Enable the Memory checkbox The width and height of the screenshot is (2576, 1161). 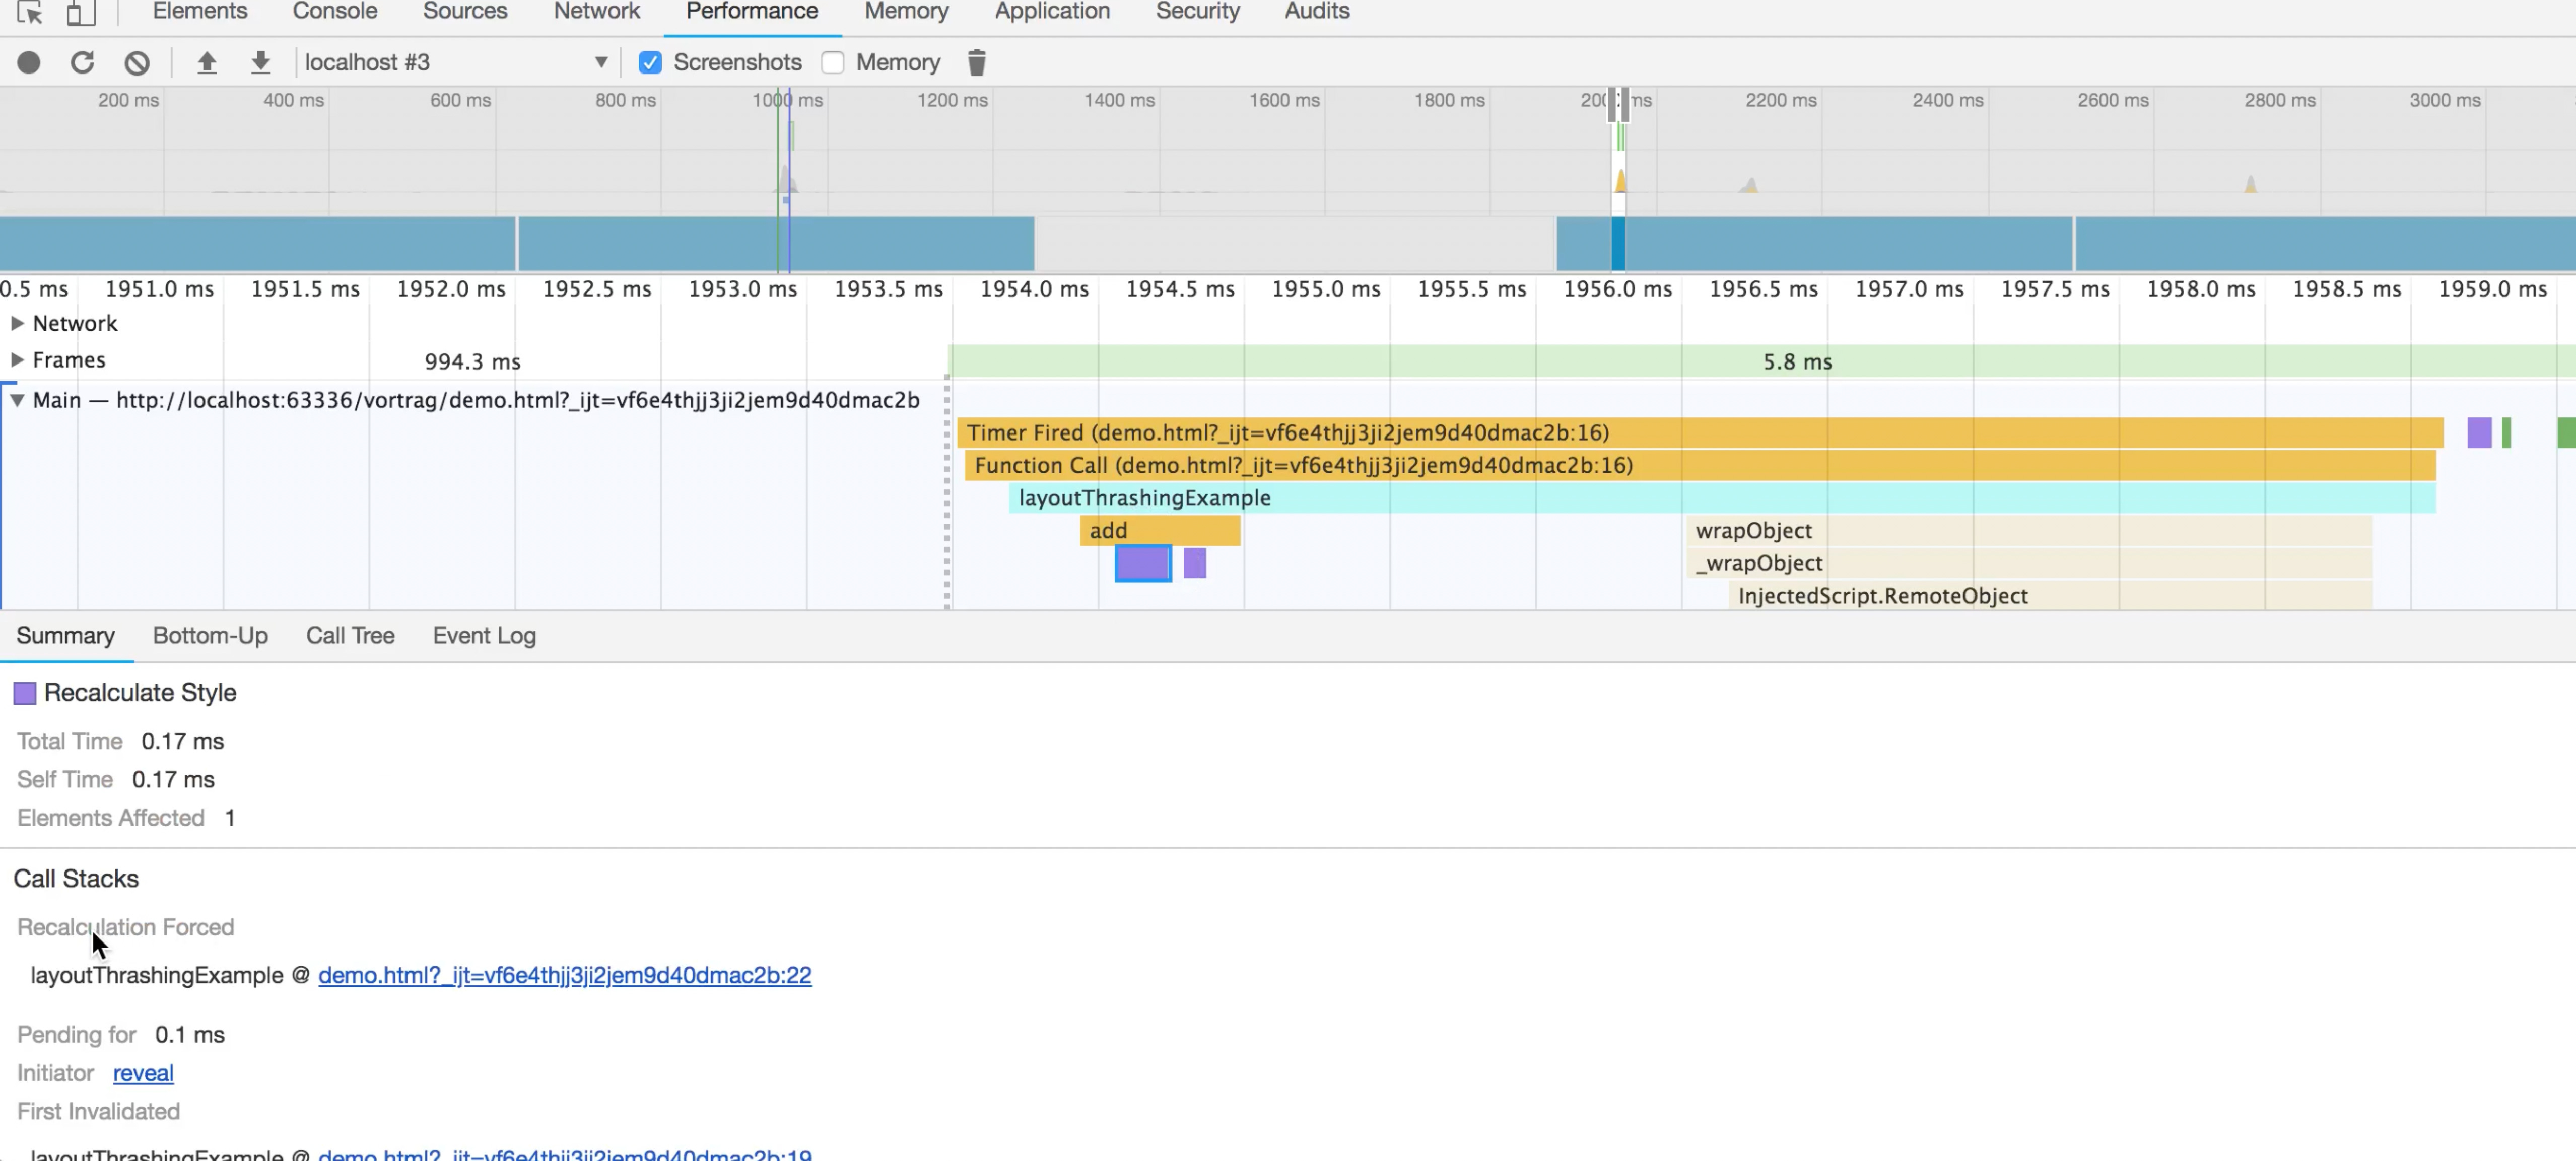point(833,62)
